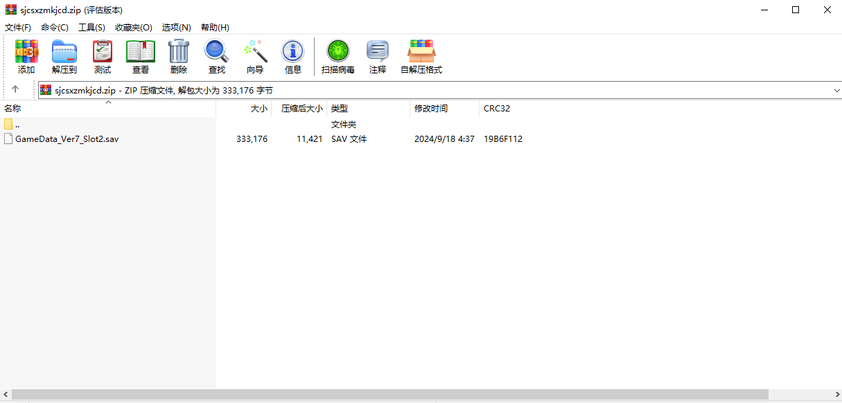Viewport: 842px width, 403px height.
Task: Maximize the WinRAR window
Action: (796, 10)
